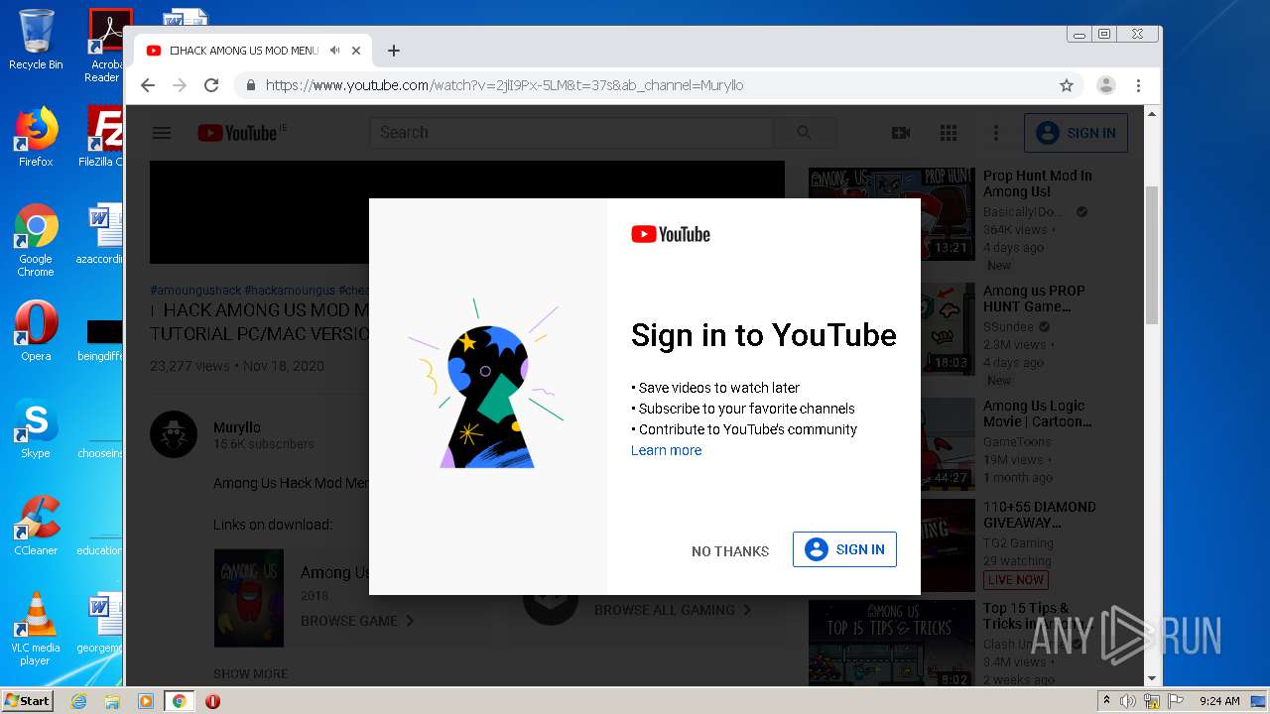Click volume icon in system tray
The image size is (1270, 714).
(1128, 701)
